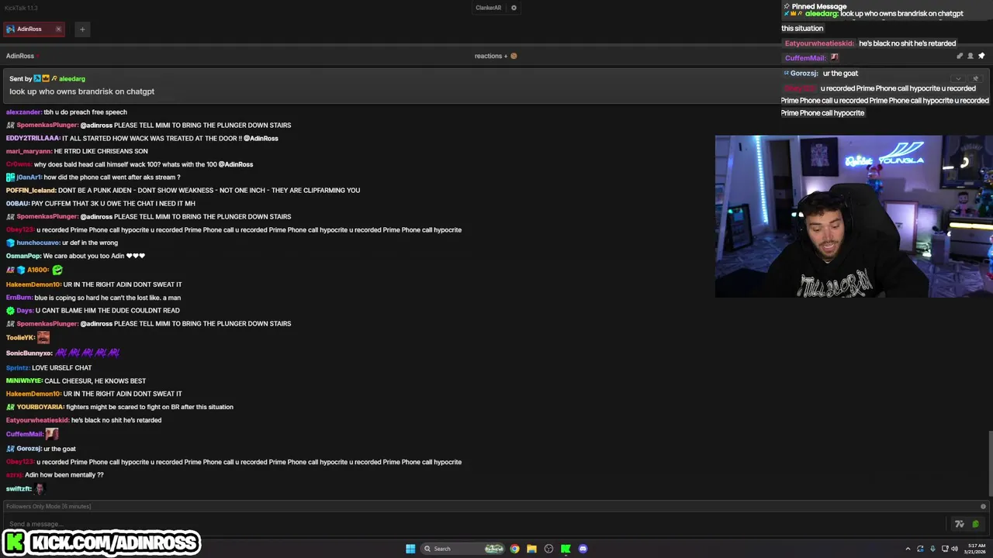Image resolution: width=993 pixels, height=558 pixels.
Task: Click the tool icon left of the user silhouette
Action: (x=960, y=56)
